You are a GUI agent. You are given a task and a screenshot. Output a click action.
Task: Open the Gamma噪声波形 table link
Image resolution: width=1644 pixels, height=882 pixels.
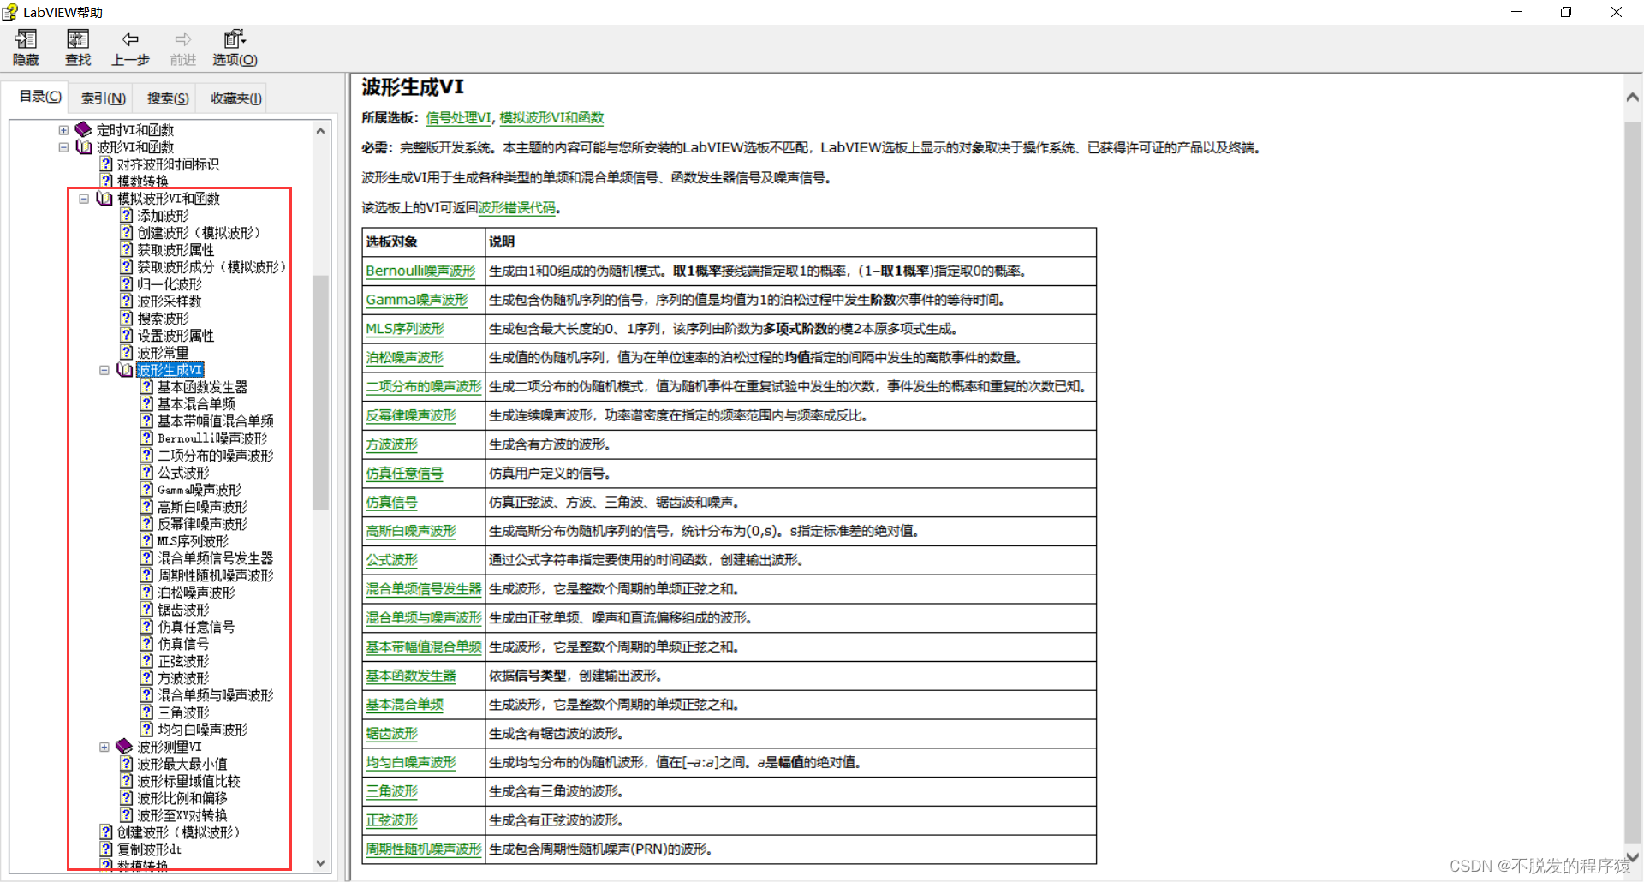coord(417,300)
